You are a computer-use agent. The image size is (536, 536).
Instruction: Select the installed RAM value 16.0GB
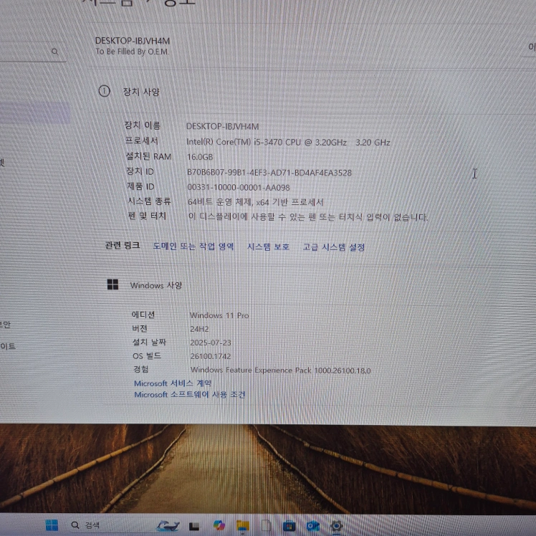(200, 157)
